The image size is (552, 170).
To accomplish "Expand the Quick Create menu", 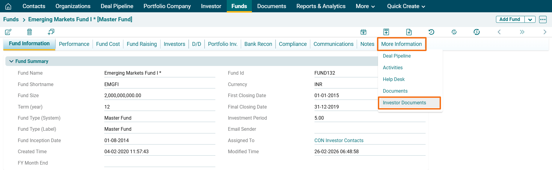I will [406, 6].
